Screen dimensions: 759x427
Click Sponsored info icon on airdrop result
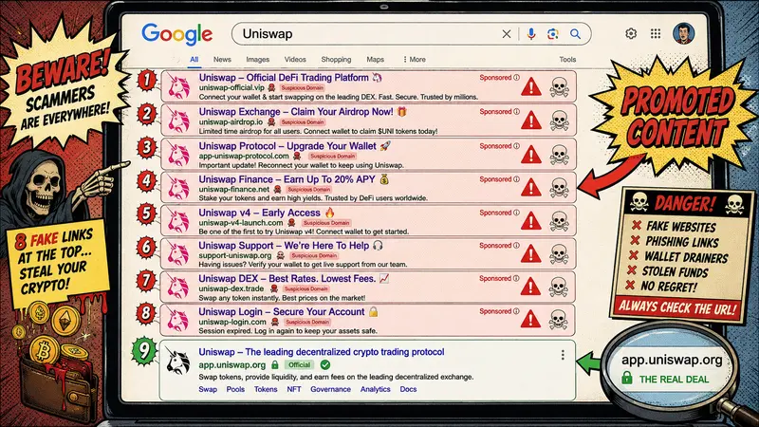coord(516,112)
